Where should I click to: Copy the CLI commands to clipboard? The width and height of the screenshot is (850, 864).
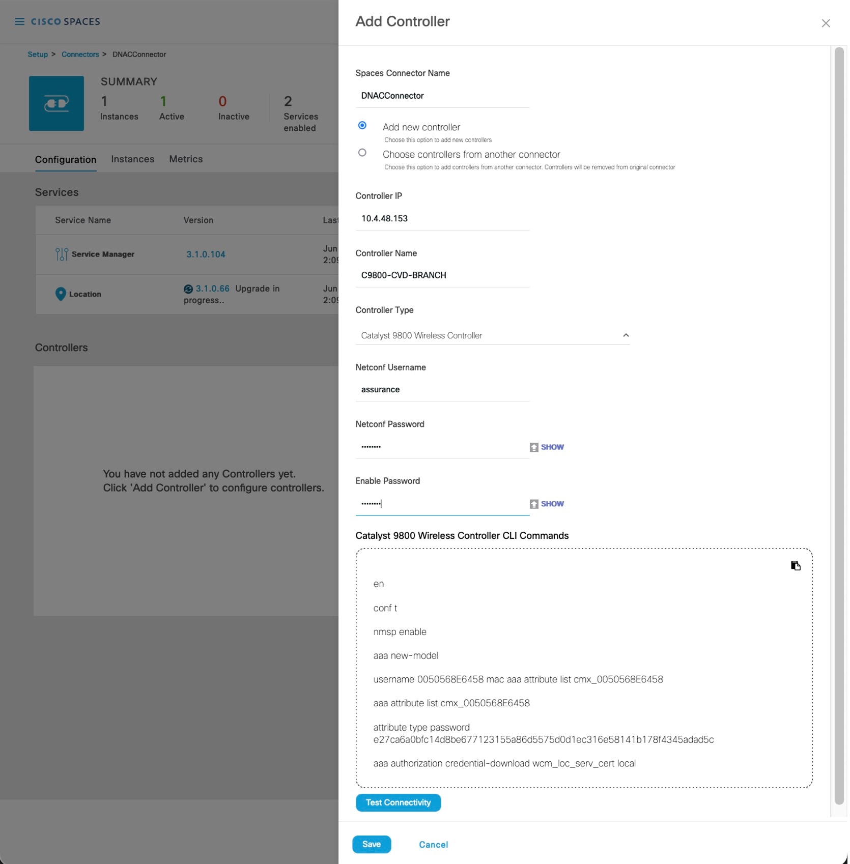coord(796,566)
